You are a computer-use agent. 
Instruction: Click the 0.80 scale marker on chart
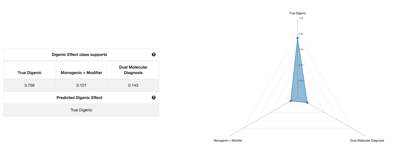(x=301, y=34)
